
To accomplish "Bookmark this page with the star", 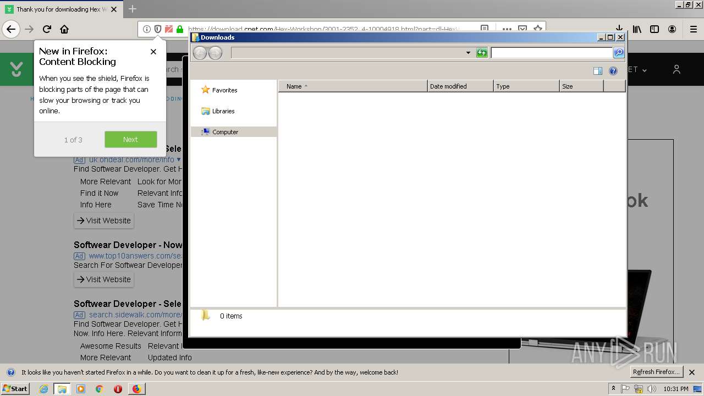I will coord(538,29).
